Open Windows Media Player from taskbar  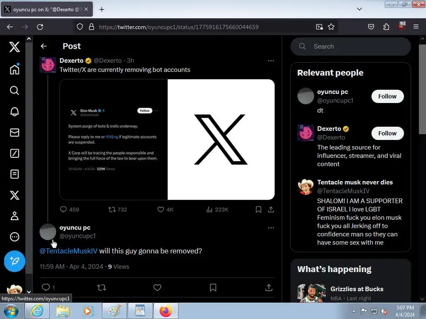click(x=88, y=311)
